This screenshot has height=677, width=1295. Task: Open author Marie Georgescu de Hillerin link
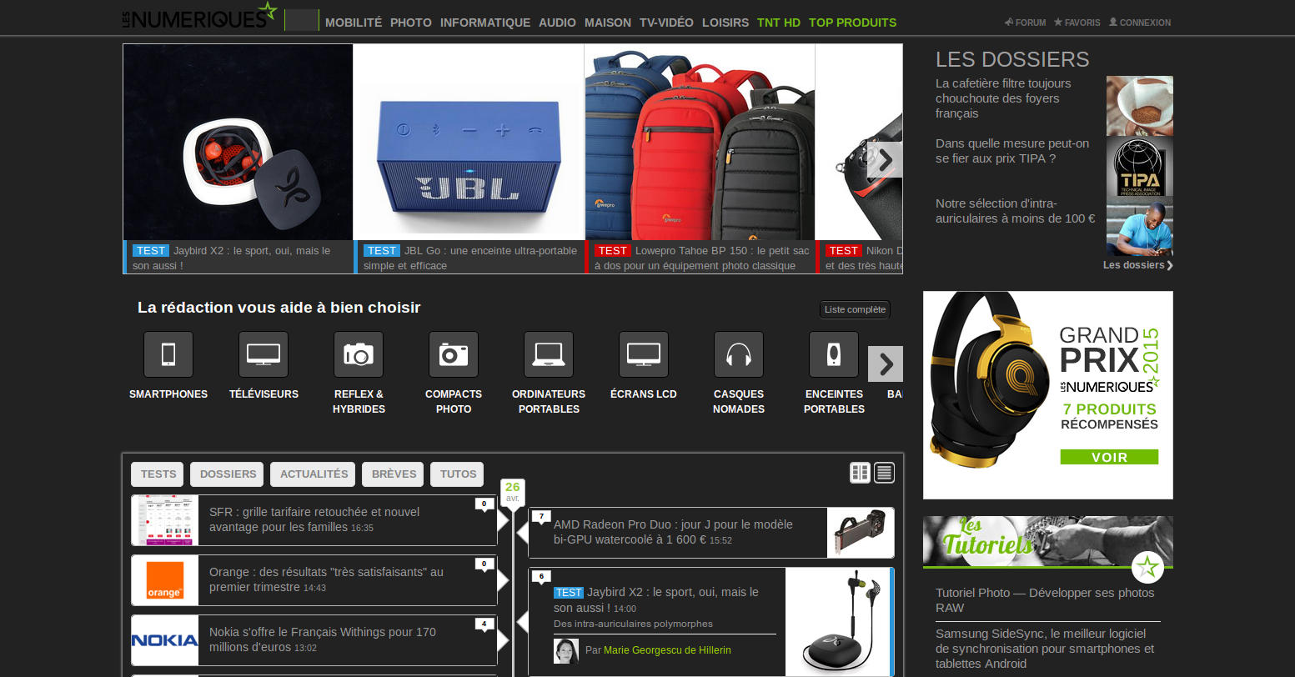(667, 650)
